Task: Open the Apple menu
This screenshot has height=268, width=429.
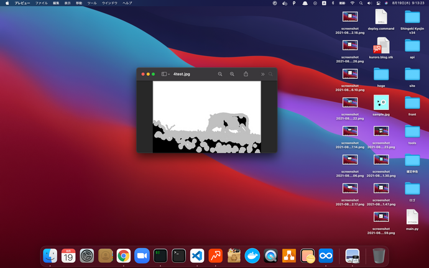Action: point(7,3)
